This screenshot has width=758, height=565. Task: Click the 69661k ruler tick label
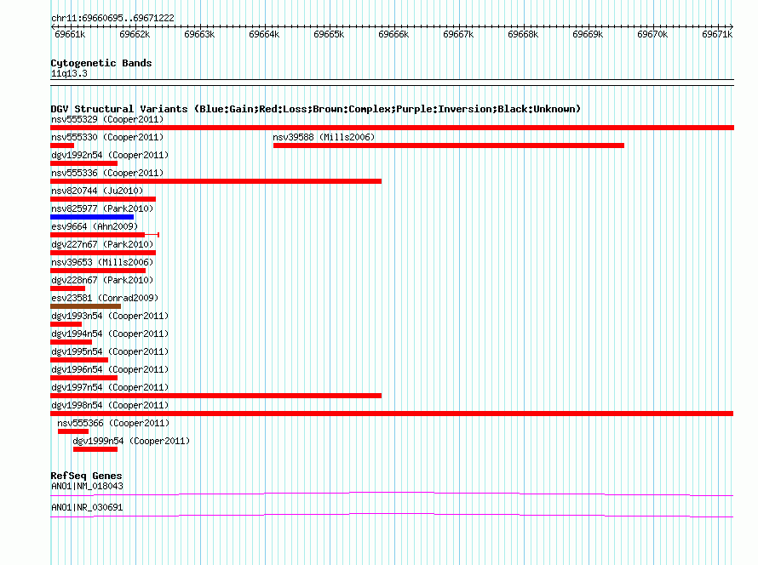click(70, 34)
